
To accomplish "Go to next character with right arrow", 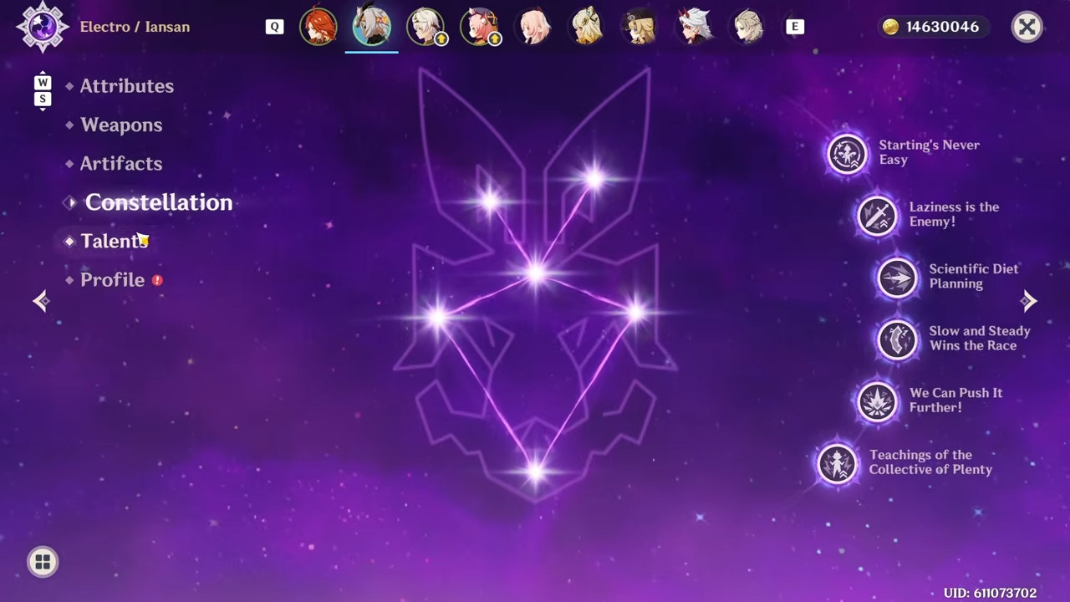I will (1029, 301).
